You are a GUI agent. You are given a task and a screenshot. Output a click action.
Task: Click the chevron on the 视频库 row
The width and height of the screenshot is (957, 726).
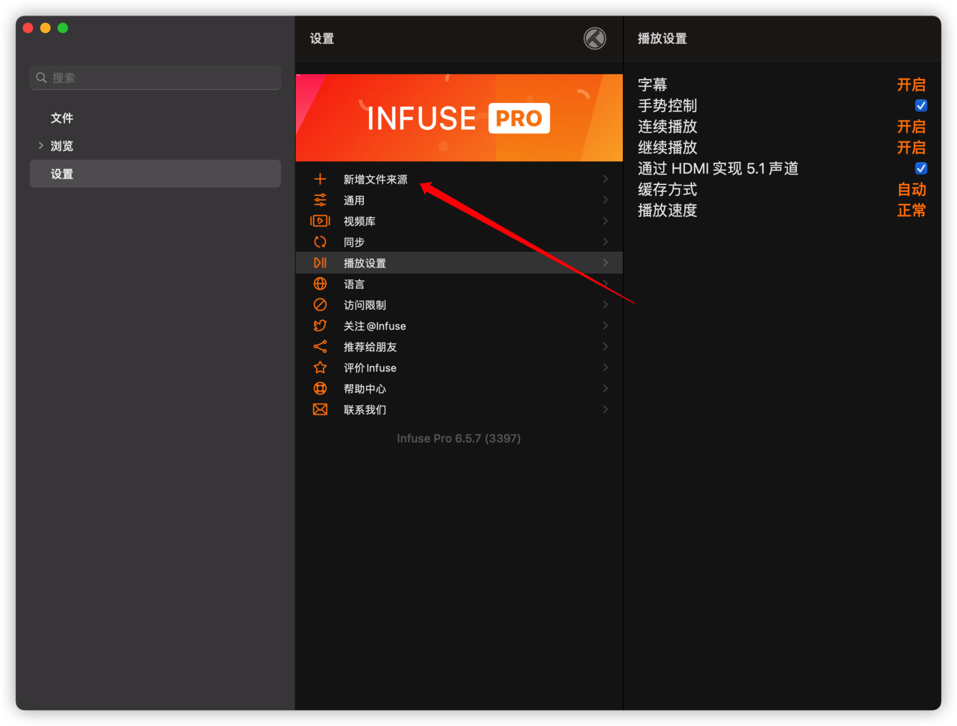tap(605, 221)
